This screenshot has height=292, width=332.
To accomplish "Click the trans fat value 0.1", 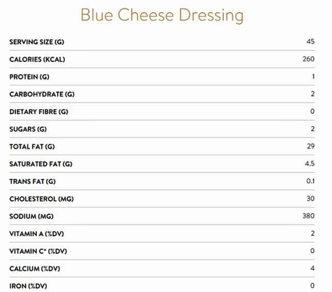I will [x=311, y=181].
